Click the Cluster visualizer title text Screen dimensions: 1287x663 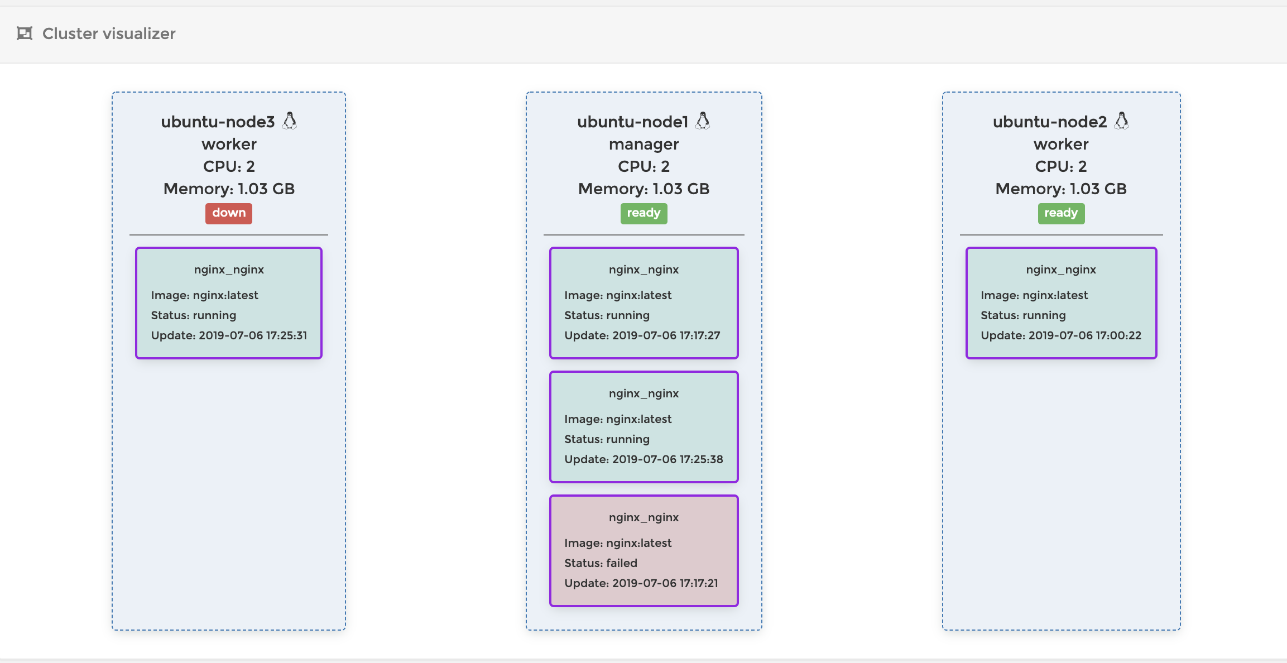[x=109, y=33]
